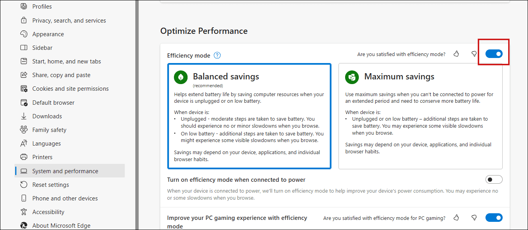Click thumbs down for efficiency mode satisfaction
Screen dimensions: 528x230
point(474,54)
